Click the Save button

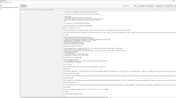pyautogui.click(x=135, y=6)
